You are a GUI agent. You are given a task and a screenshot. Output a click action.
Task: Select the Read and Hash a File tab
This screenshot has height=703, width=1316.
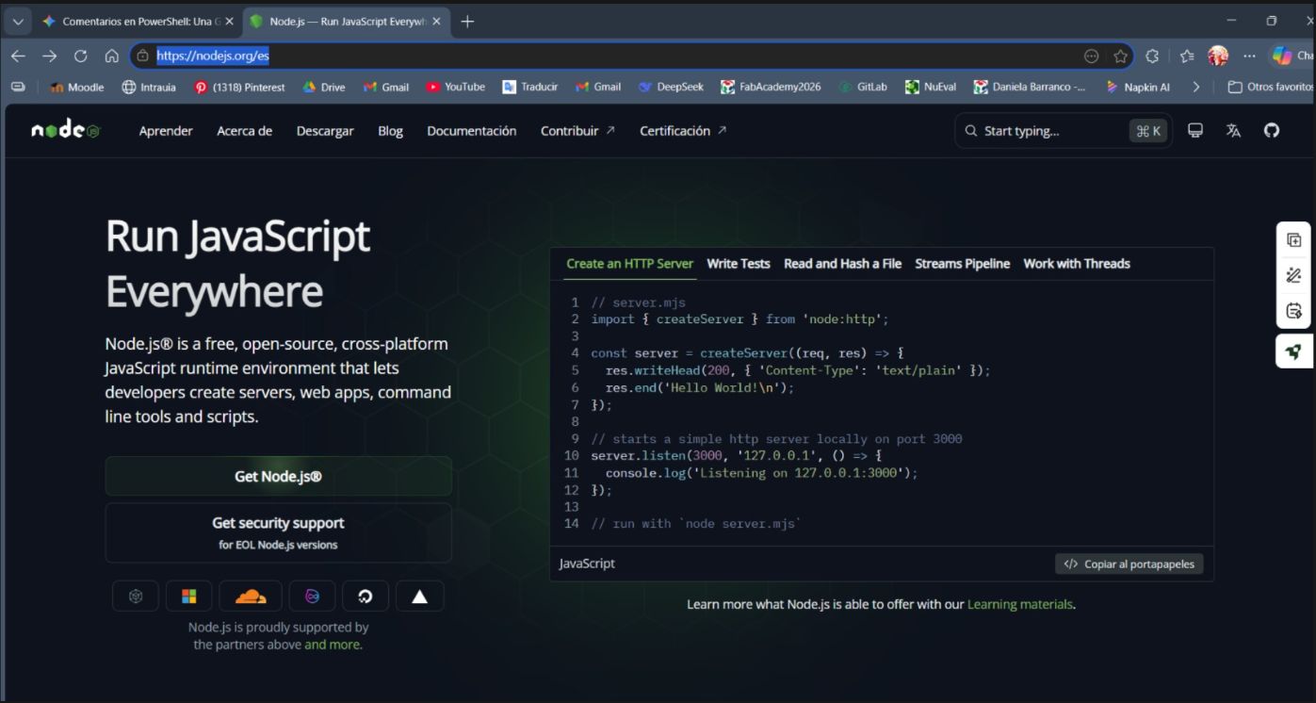[x=842, y=264]
